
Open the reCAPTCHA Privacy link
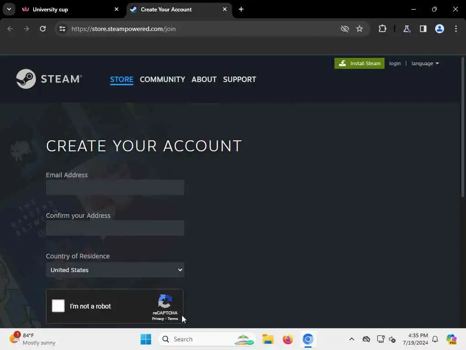158,319
